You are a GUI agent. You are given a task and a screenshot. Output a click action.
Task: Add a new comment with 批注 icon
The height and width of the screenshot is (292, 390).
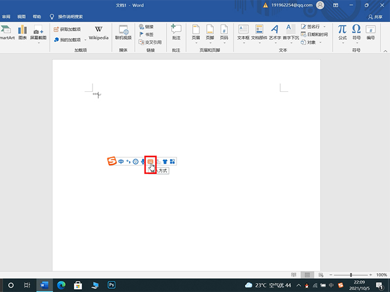pos(176,29)
